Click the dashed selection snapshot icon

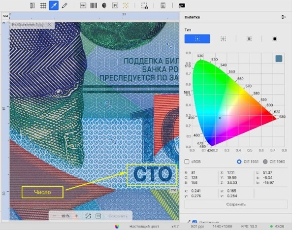click(x=144, y=5)
